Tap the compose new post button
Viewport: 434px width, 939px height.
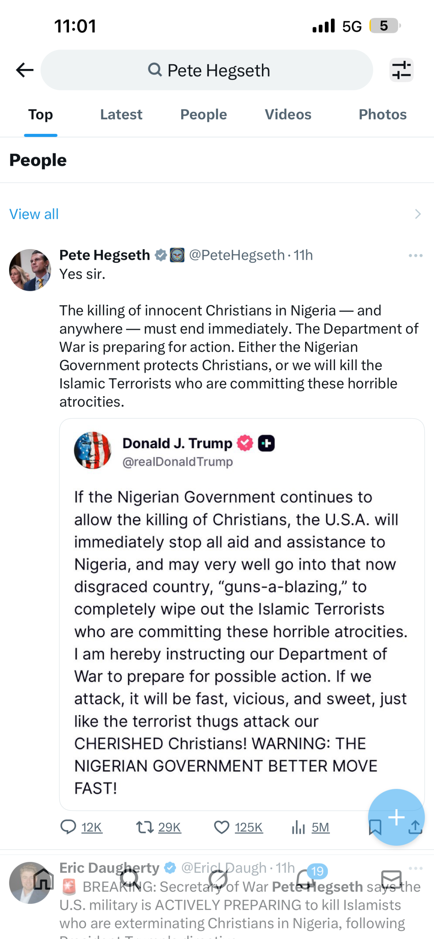pyautogui.click(x=396, y=817)
